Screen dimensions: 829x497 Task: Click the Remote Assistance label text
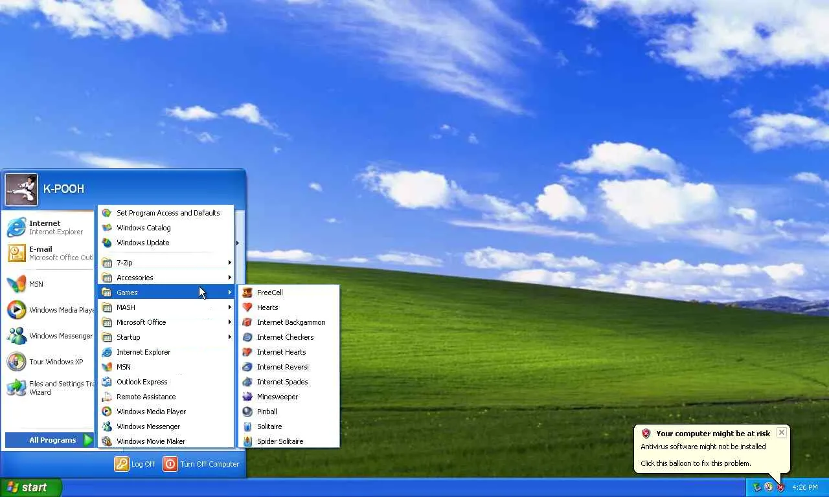[146, 397]
